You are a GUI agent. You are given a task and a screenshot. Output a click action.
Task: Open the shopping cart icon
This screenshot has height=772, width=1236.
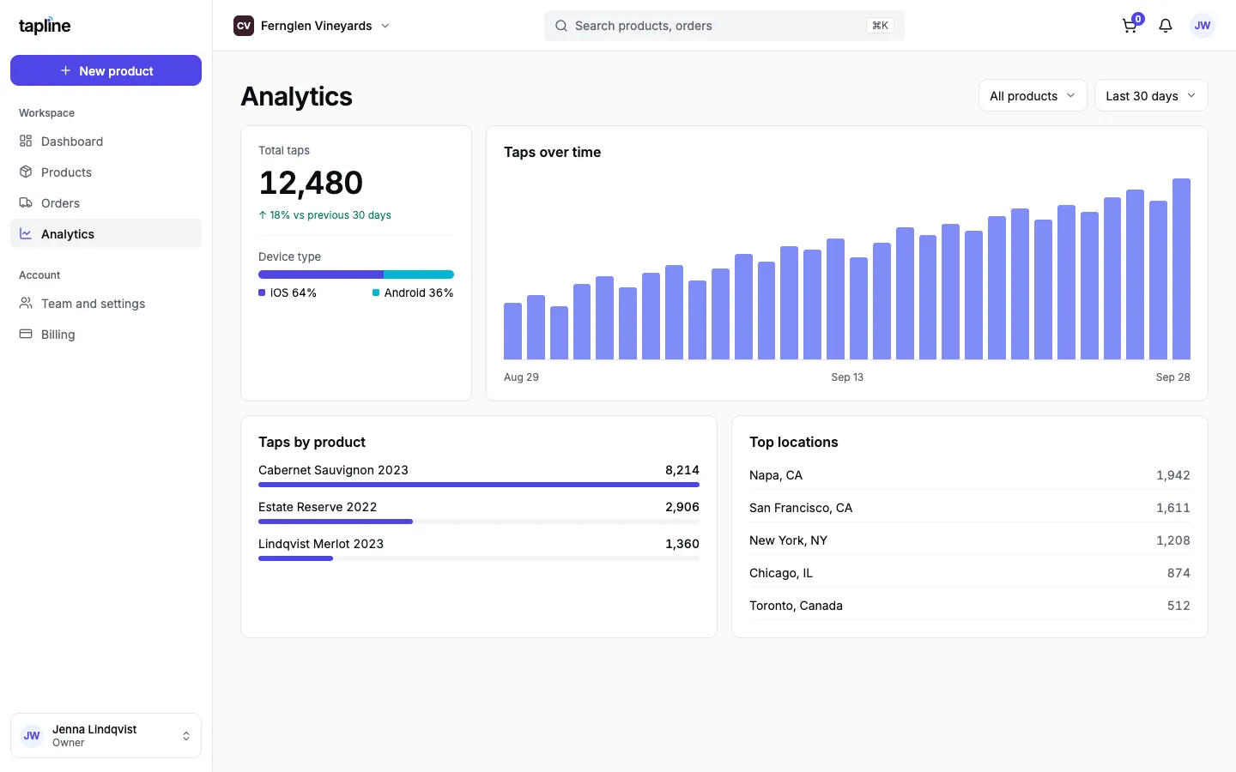(1130, 26)
